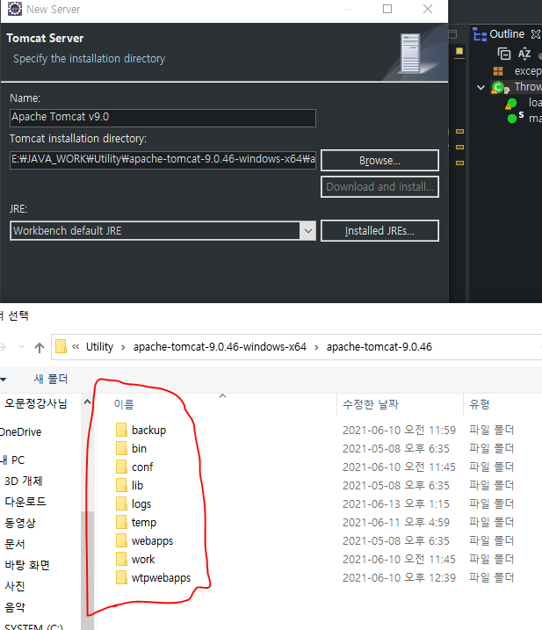Open 동영상 in navigation pane
This screenshot has width=542, height=630.
coord(20,523)
